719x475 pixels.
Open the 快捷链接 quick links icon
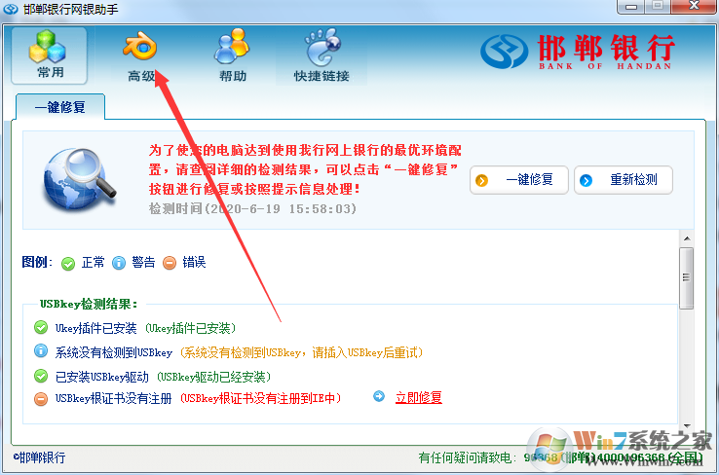pyautogui.click(x=322, y=55)
